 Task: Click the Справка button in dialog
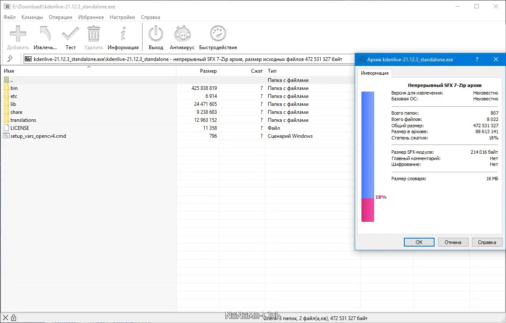(x=487, y=242)
